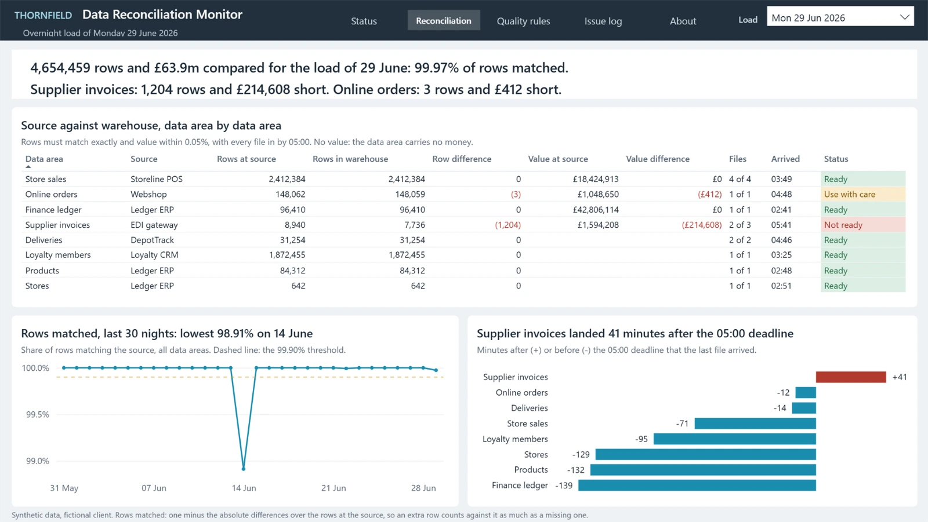
Task: Sort by Rows at source header
Action: [x=246, y=159]
